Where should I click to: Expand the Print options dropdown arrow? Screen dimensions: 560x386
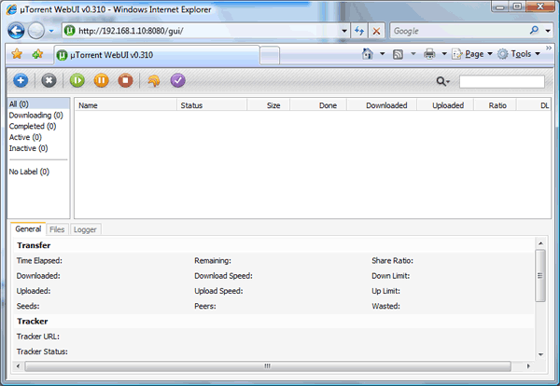click(x=444, y=54)
